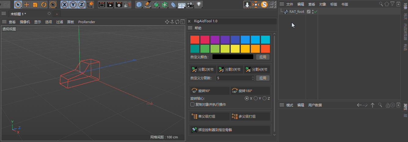
Task: Click the spline pen tool icon
Action: [148, 5]
